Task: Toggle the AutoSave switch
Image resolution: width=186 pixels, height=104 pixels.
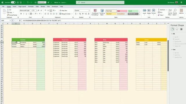Action: pos(13,2)
